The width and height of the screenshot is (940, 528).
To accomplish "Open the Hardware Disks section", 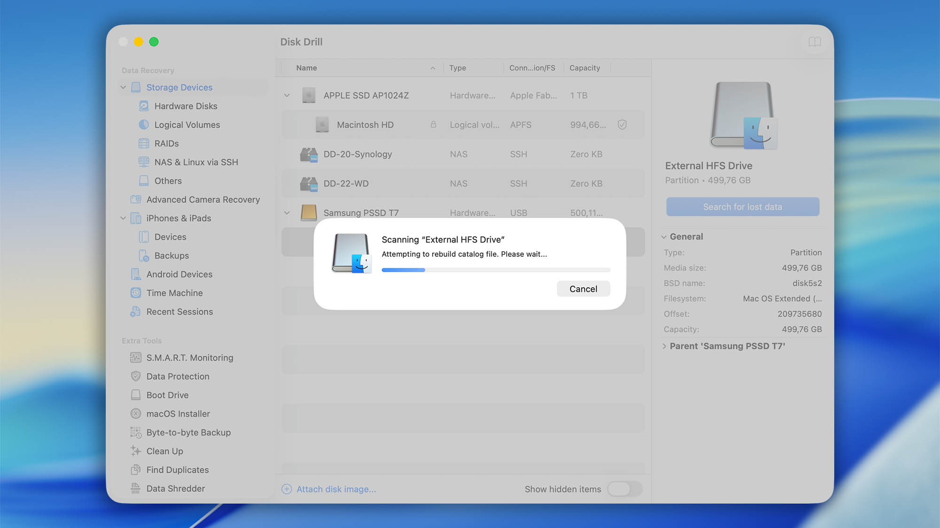I will tap(143, 106).
